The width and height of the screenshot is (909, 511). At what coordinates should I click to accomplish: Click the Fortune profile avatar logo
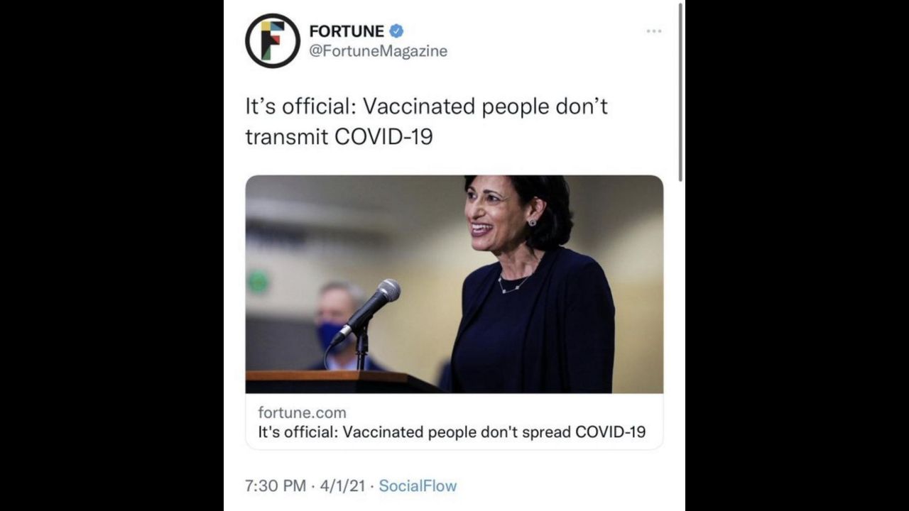tap(273, 40)
